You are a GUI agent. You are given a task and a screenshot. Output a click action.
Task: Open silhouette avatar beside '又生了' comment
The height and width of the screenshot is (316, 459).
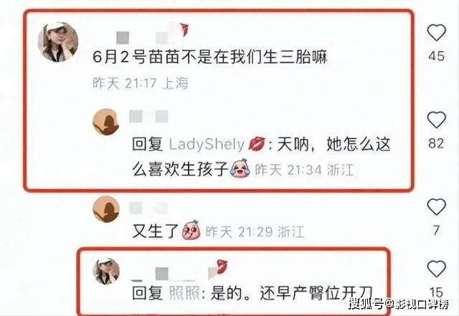(105, 209)
